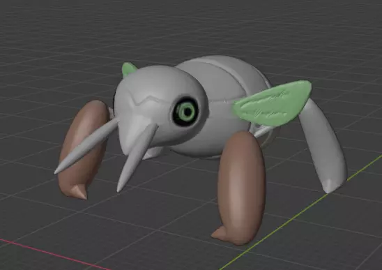Image resolution: width=382 pixels, height=270 pixels.
Task: Select the gray rear leg near green axis
Action: point(323,147)
